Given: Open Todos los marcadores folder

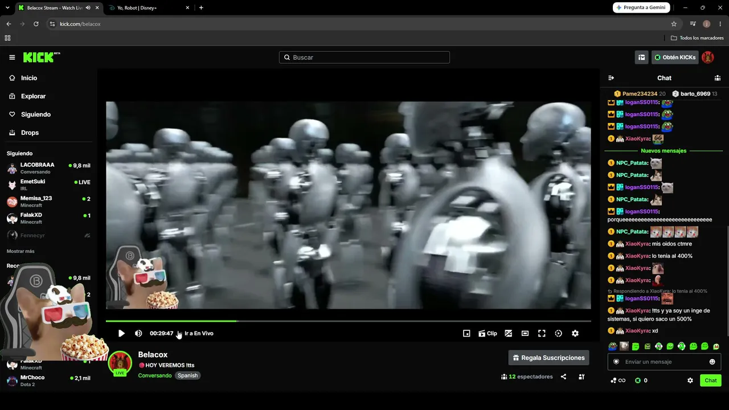Looking at the screenshot, I should coord(697,38).
